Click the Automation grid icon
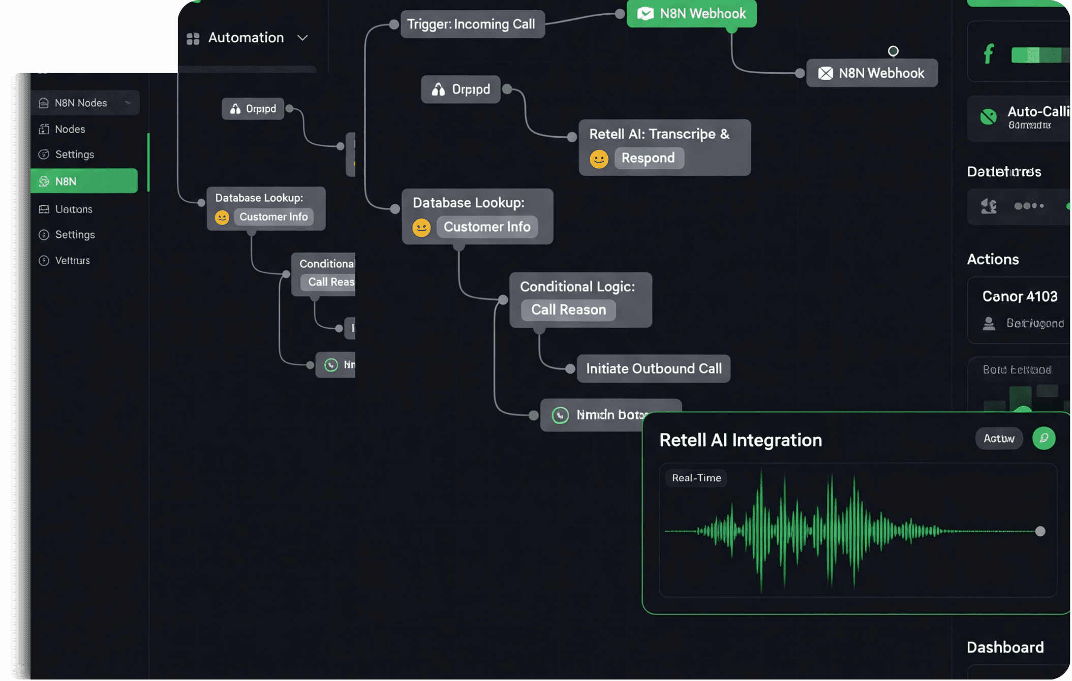1072x681 pixels. click(x=193, y=39)
